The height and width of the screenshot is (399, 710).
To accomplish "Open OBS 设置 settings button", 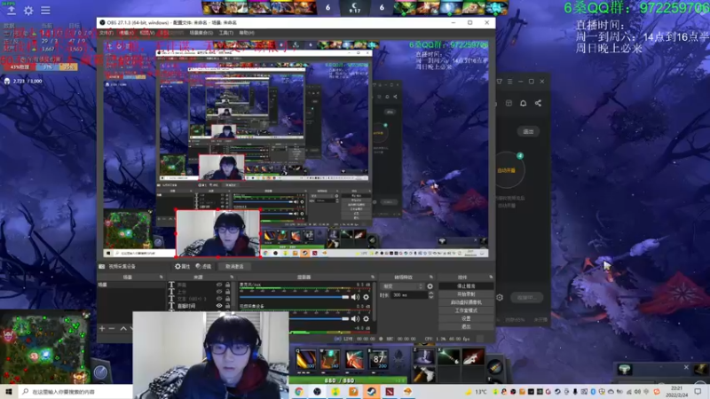I will click(466, 318).
